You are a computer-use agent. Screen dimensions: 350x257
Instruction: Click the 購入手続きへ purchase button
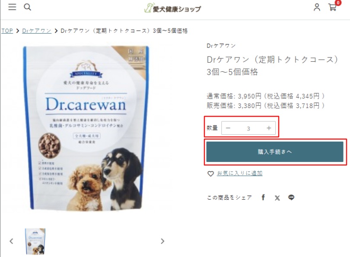[274, 152]
